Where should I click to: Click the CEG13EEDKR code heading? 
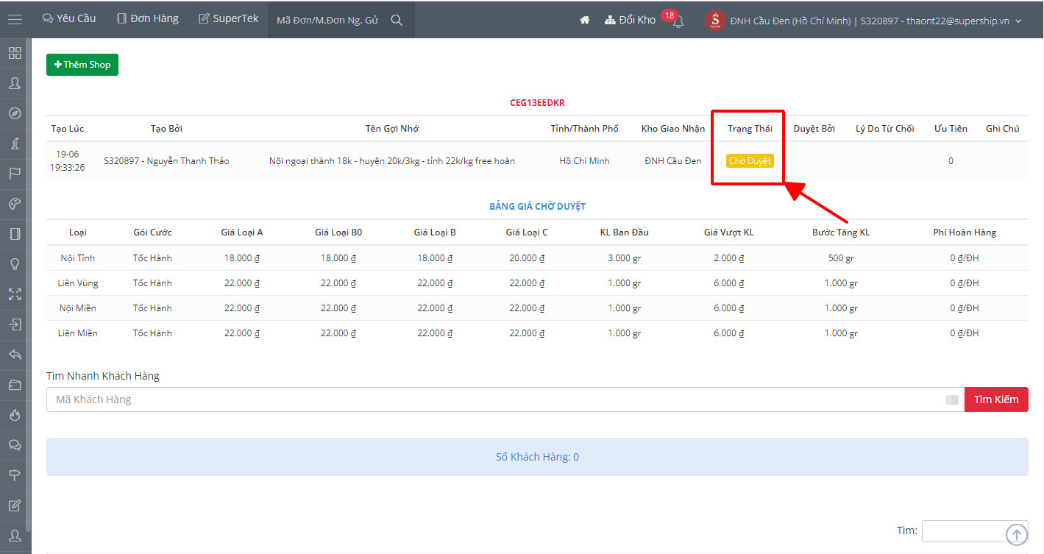[x=538, y=103]
